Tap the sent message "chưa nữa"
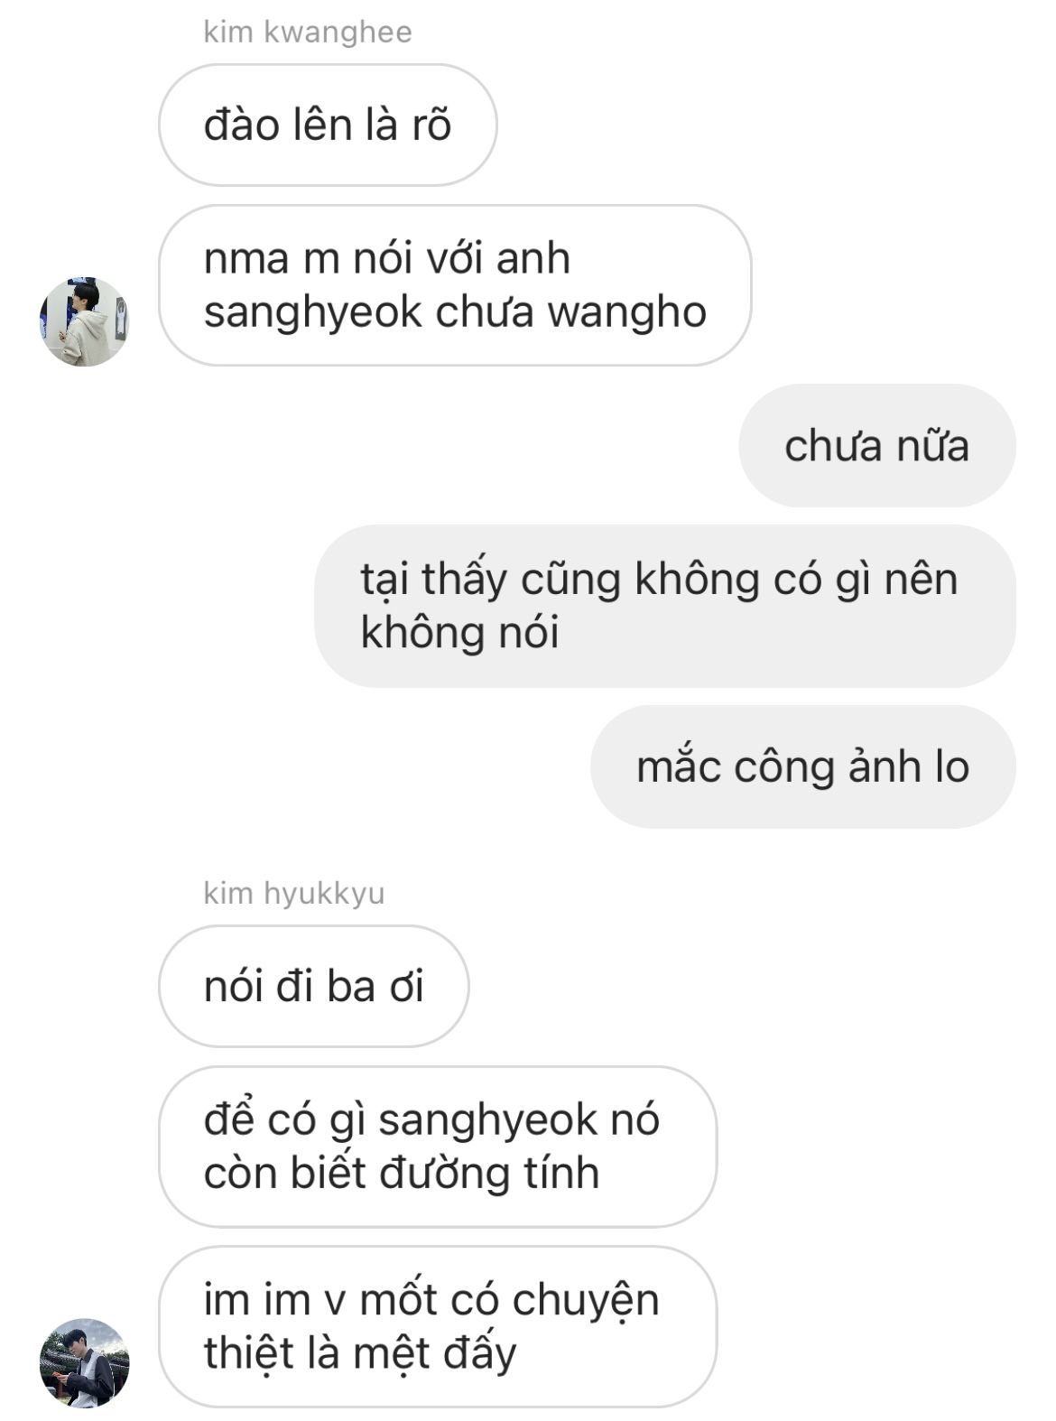The image size is (1056, 1421). [877, 445]
